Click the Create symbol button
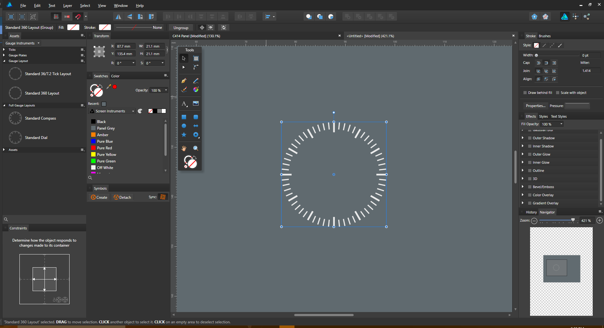 tap(99, 197)
